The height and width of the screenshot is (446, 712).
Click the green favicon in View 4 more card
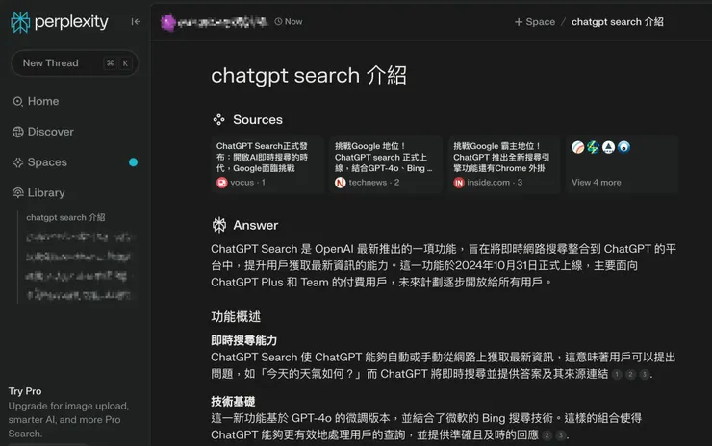[x=593, y=147]
